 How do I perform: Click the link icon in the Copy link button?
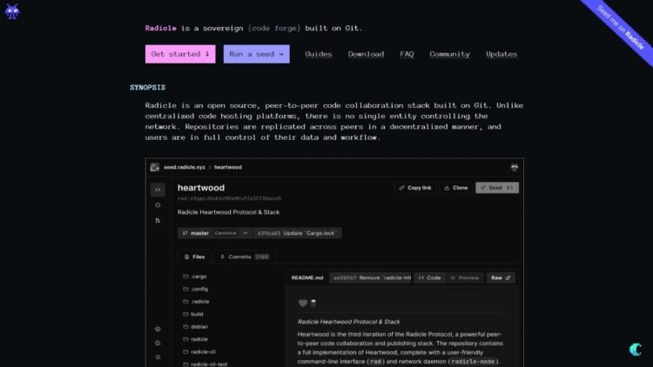click(402, 188)
